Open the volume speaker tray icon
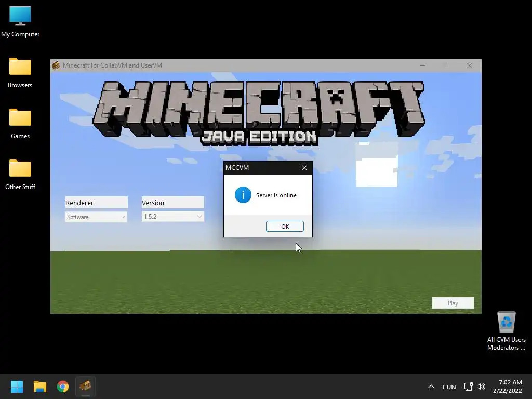The height and width of the screenshot is (399, 532). pos(481,387)
